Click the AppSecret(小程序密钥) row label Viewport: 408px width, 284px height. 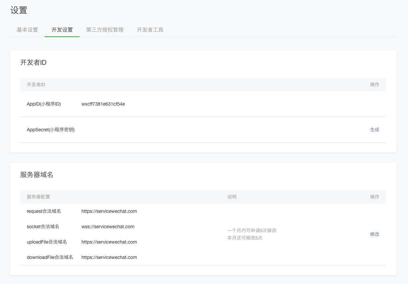click(51, 129)
